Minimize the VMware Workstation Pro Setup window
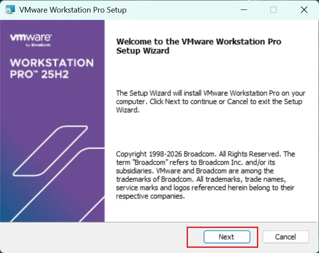 pyautogui.click(x=244, y=9)
